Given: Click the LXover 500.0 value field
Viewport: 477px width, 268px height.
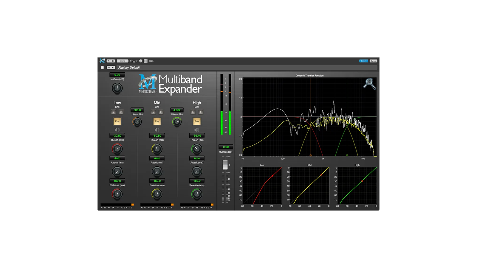Looking at the screenshot, I should [x=137, y=110].
